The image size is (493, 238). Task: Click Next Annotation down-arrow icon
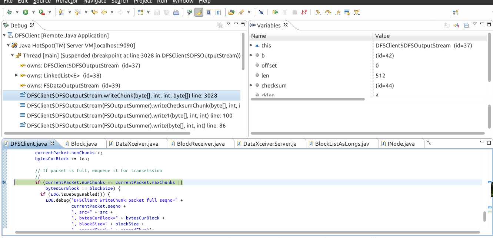pyautogui.click(x=61, y=12)
